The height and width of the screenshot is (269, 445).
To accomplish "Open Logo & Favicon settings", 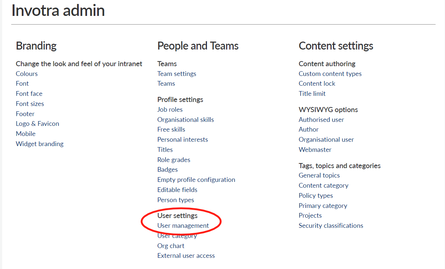I will tap(37, 123).
